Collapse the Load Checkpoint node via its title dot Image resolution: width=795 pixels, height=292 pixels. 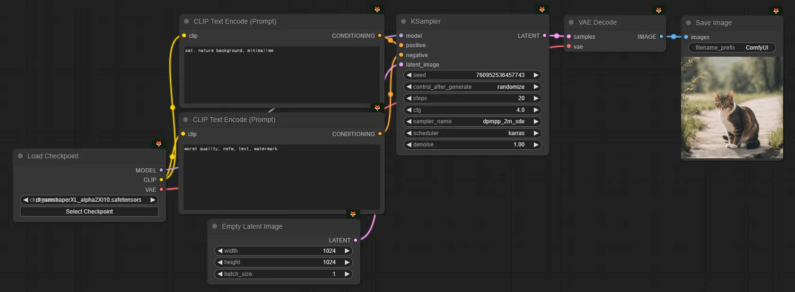pyautogui.click(x=20, y=156)
